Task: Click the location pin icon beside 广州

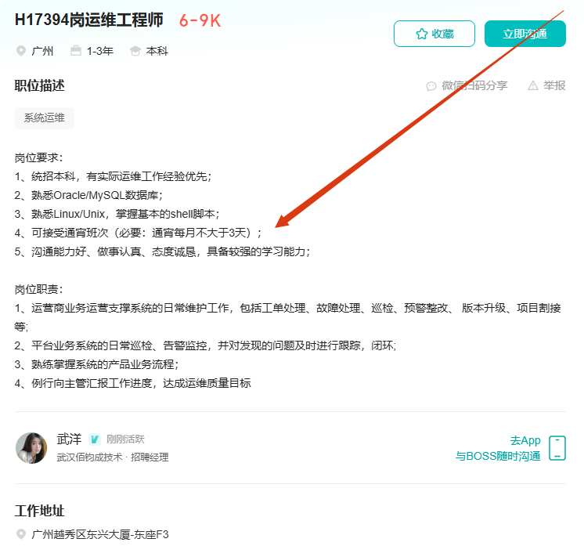Action: pos(21,51)
